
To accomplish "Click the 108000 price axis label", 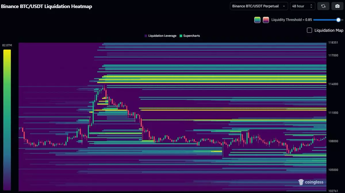I will tap(333, 141).
